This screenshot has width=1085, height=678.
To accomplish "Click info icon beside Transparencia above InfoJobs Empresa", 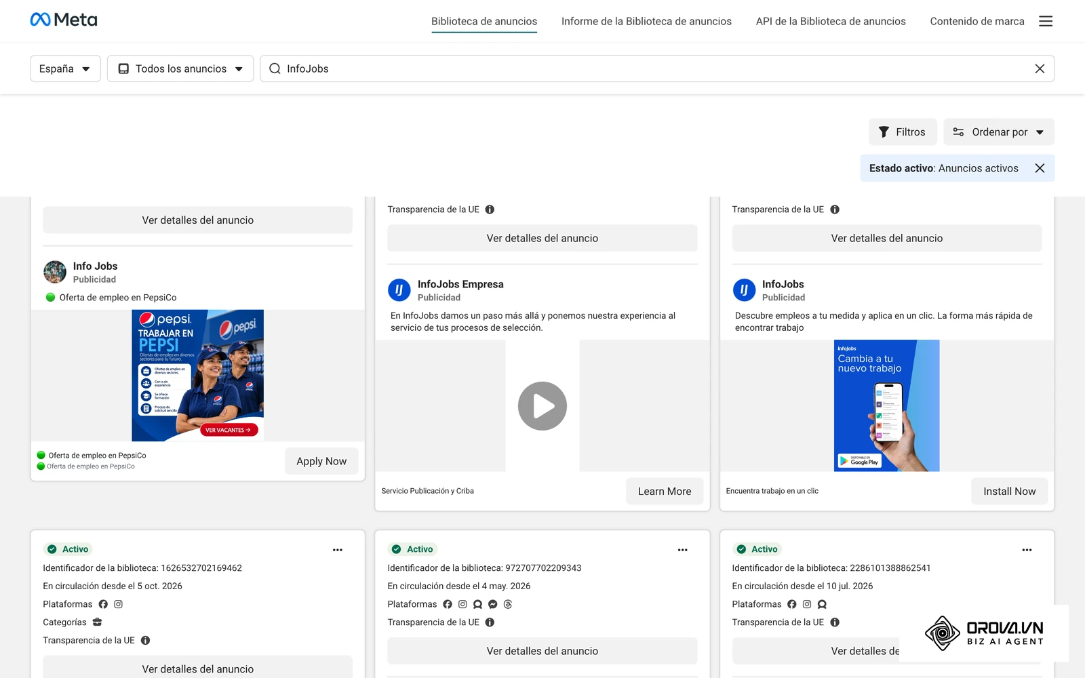I will [490, 210].
